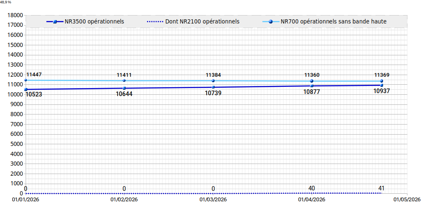Click the NR2100 value label 40
Viewport: 423px width, 208px height.
point(312,188)
